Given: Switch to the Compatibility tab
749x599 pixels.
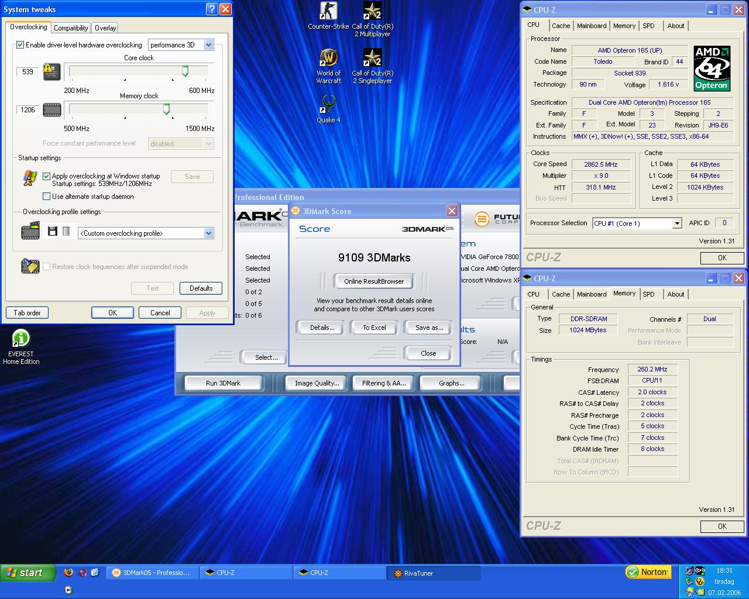Looking at the screenshot, I should pyautogui.click(x=71, y=27).
